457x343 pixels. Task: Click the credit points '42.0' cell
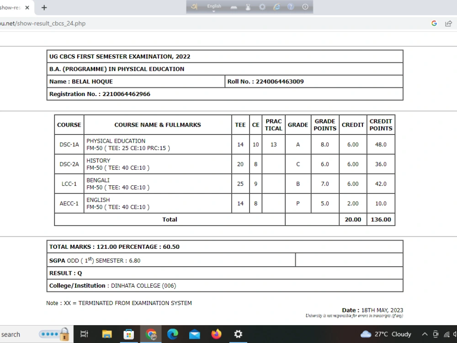coord(381,184)
